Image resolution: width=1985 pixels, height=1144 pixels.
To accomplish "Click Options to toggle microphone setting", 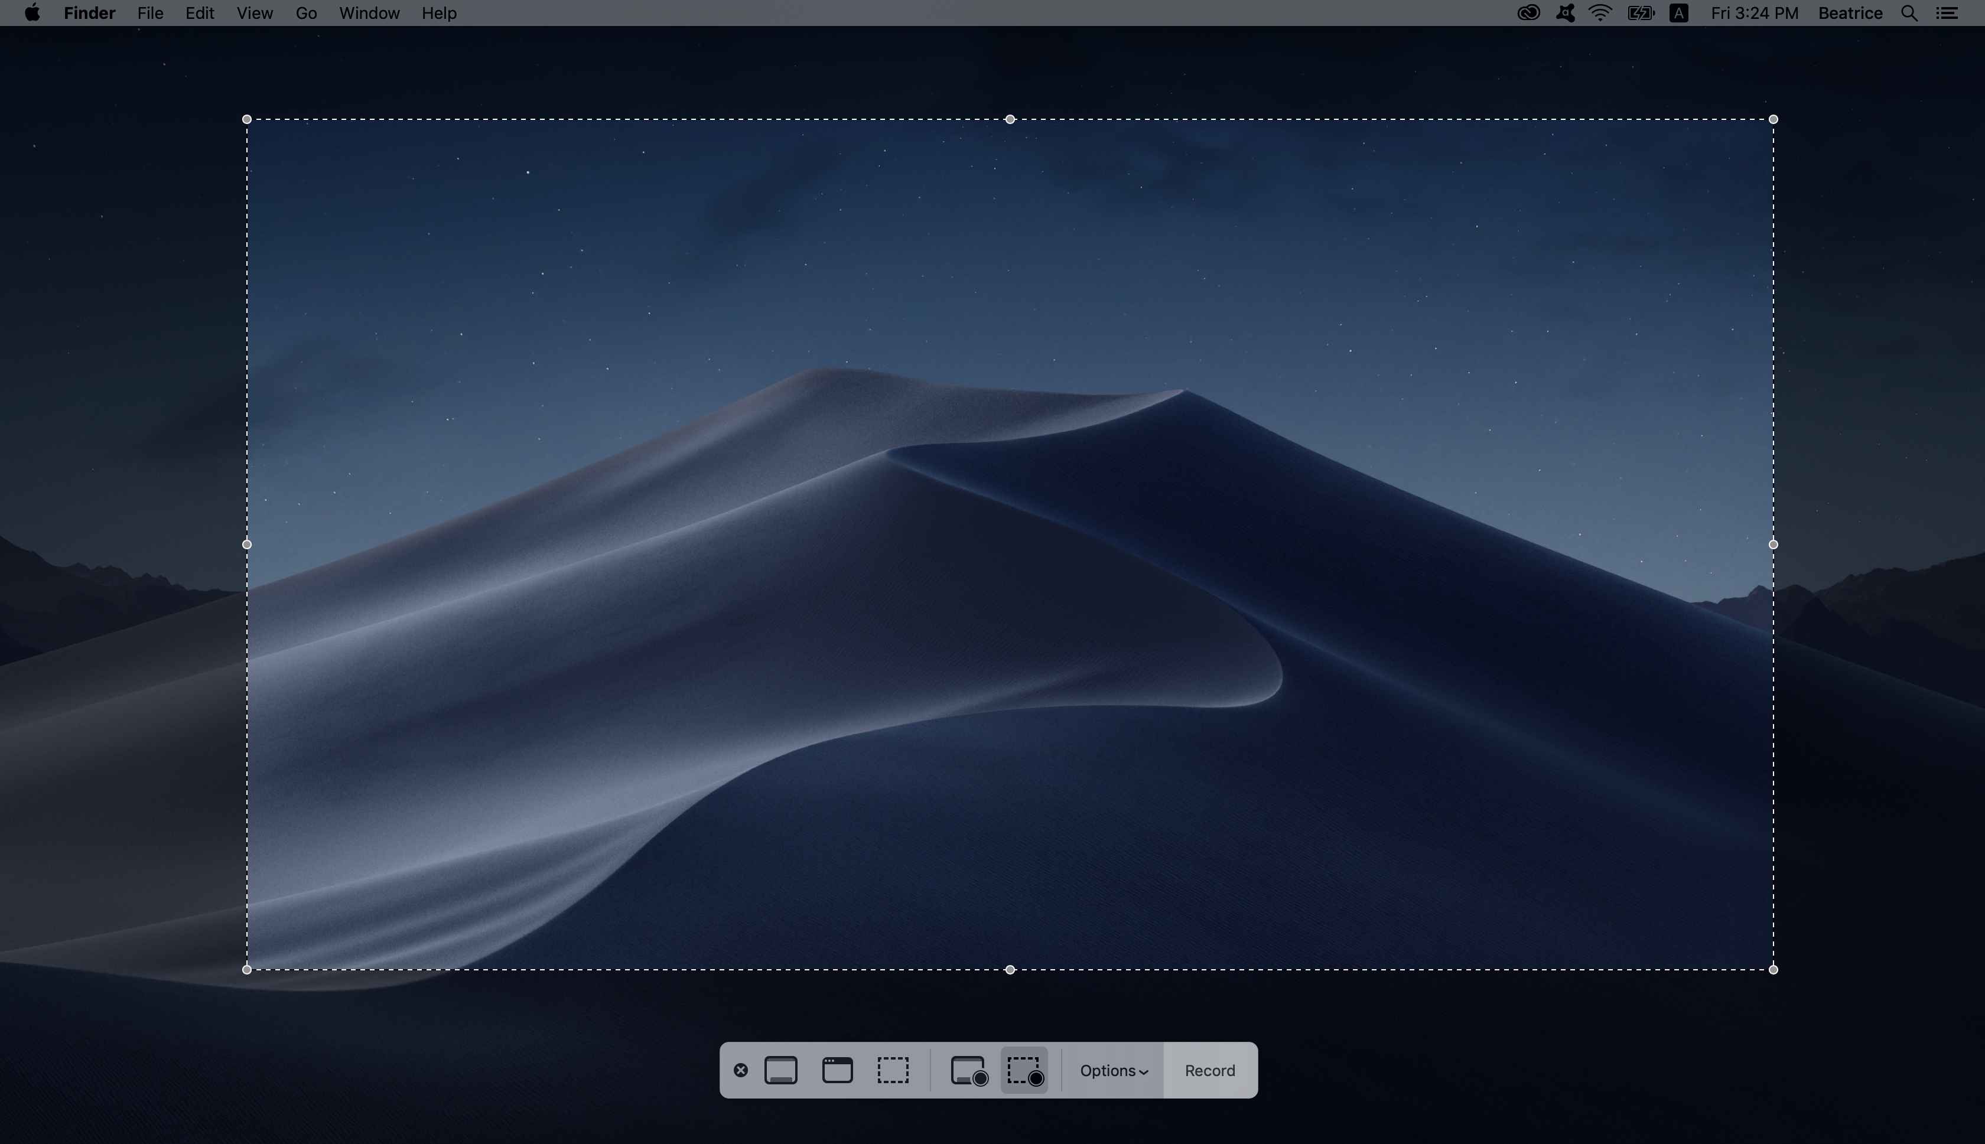I will coord(1111,1070).
